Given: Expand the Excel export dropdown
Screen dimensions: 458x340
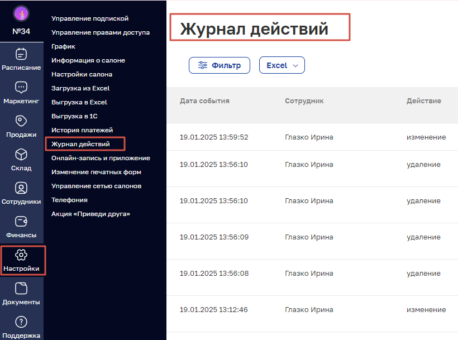Looking at the screenshot, I should tap(282, 65).
